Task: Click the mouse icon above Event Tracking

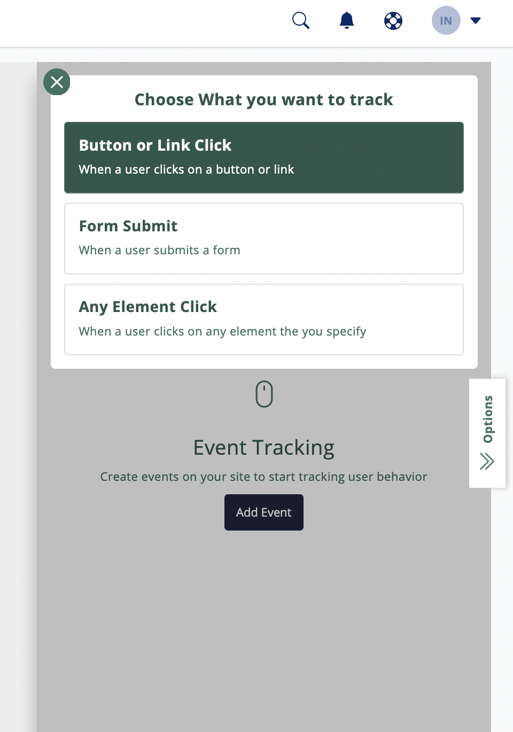Action: [264, 394]
